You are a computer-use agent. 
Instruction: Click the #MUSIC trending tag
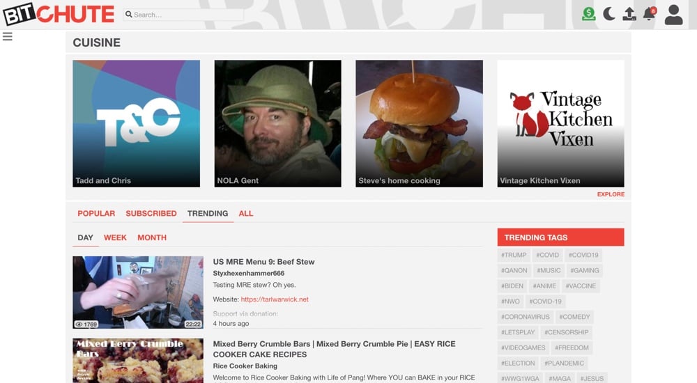pyautogui.click(x=549, y=271)
